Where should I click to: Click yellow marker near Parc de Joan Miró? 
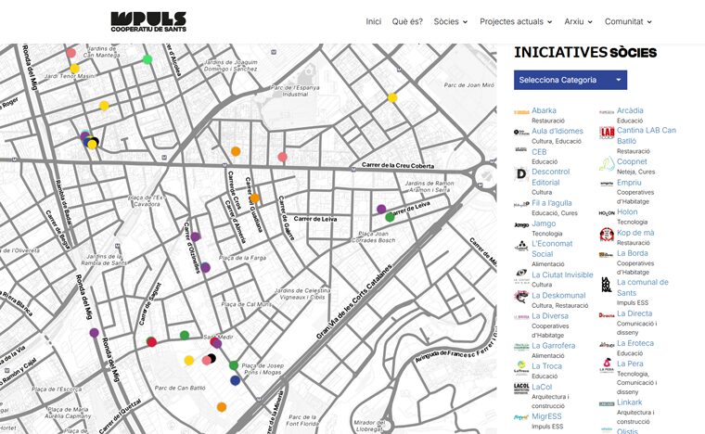click(392, 97)
